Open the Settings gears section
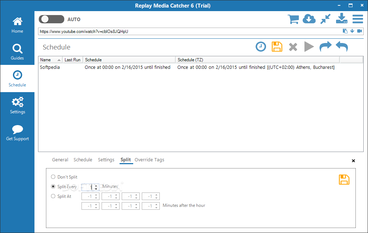The image size is (368, 233). pyautogui.click(x=17, y=105)
